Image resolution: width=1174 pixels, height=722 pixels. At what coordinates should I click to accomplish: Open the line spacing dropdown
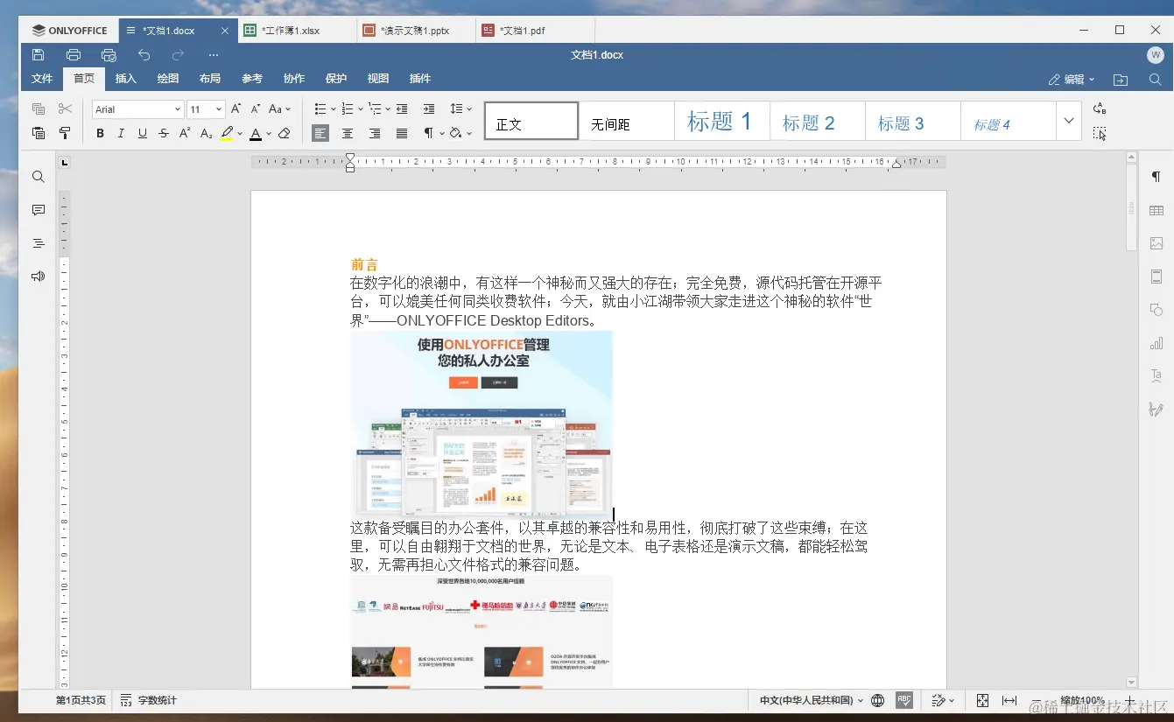pos(460,109)
